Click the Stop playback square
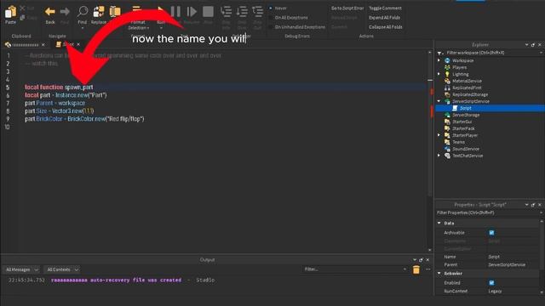The height and width of the screenshot is (306, 545). pyautogui.click(x=208, y=12)
